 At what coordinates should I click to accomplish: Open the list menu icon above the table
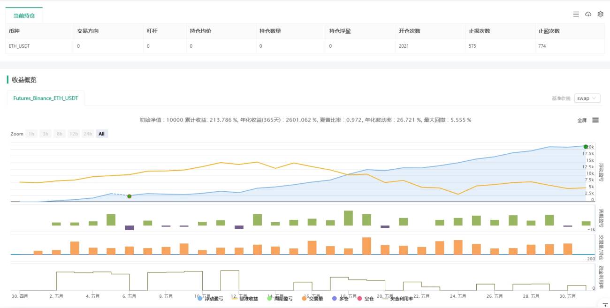click(x=576, y=15)
